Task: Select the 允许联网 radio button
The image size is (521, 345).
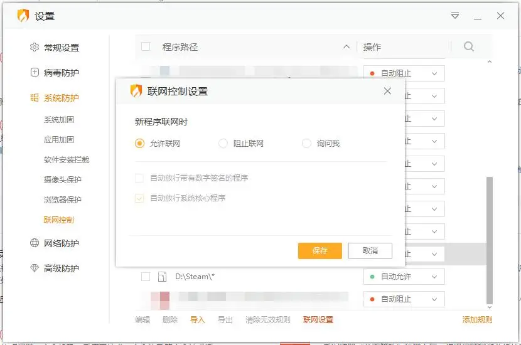Action: pos(139,144)
